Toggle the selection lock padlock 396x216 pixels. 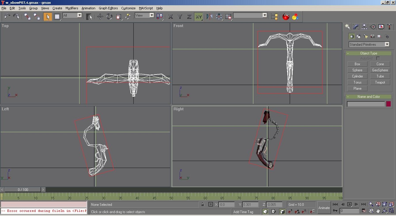tap(203, 204)
